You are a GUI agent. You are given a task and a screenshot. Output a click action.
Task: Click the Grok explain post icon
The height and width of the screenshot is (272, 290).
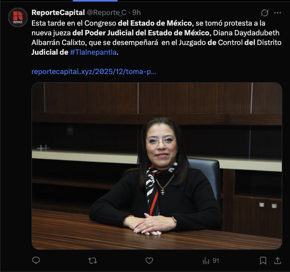265,13
